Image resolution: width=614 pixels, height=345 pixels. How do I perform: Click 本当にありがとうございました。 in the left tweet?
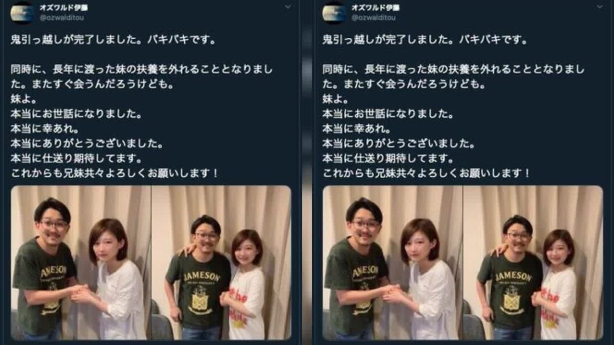[87, 144]
